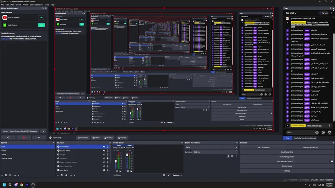335x188 pixels.
Task: Open Super Chat plus-circle icon in chat
Action: coord(323,132)
